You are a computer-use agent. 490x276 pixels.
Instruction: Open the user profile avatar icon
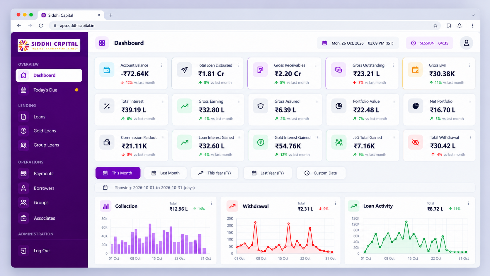pyautogui.click(x=466, y=43)
